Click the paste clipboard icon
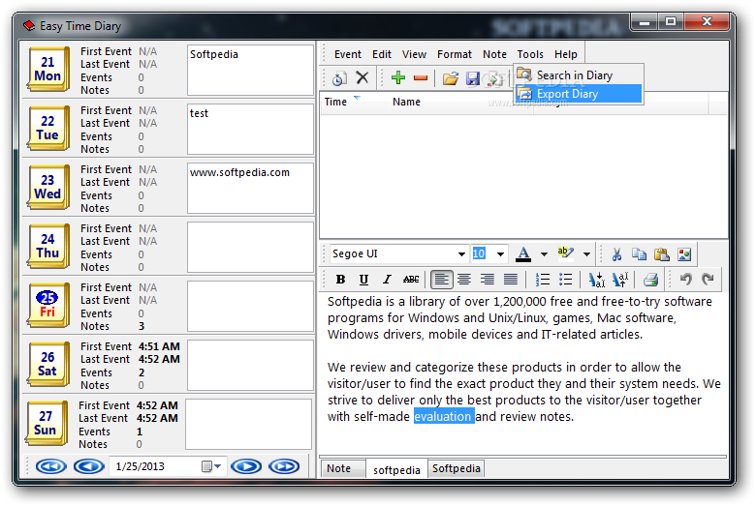 (x=661, y=253)
